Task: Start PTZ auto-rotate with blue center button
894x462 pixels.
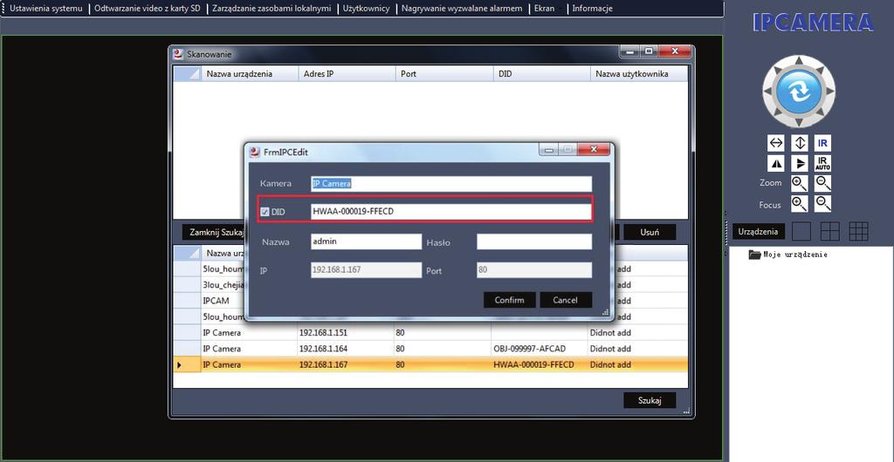Action: pos(799,91)
